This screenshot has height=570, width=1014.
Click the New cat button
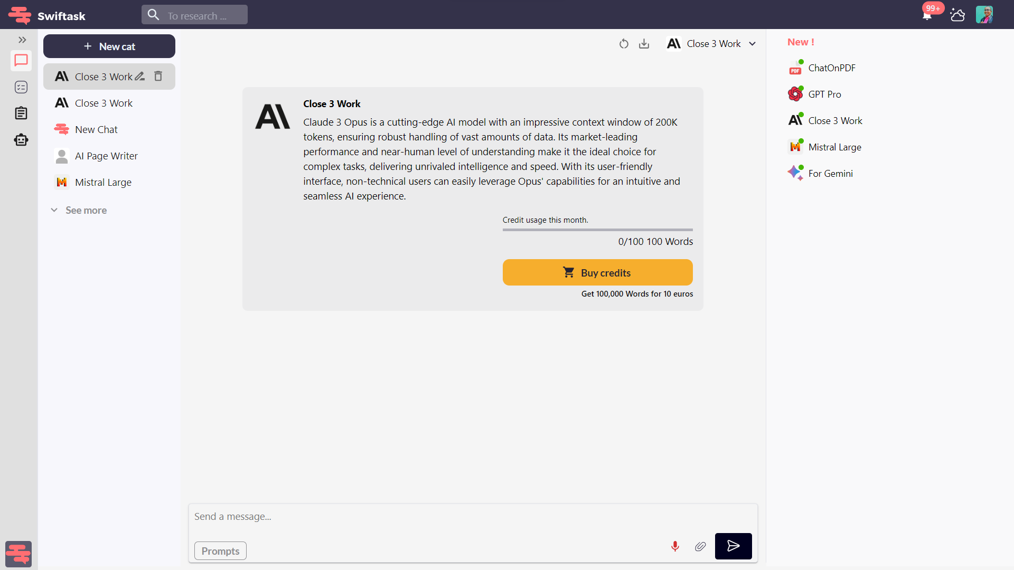(x=109, y=46)
